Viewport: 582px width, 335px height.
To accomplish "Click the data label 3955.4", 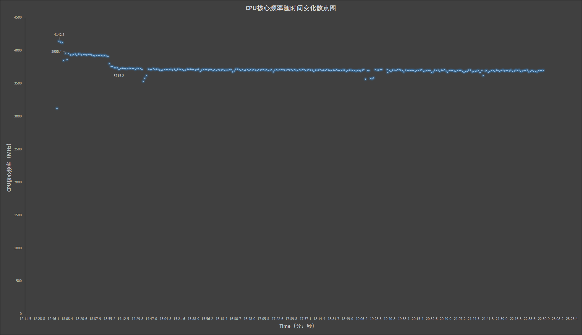I will tap(57, 51).
